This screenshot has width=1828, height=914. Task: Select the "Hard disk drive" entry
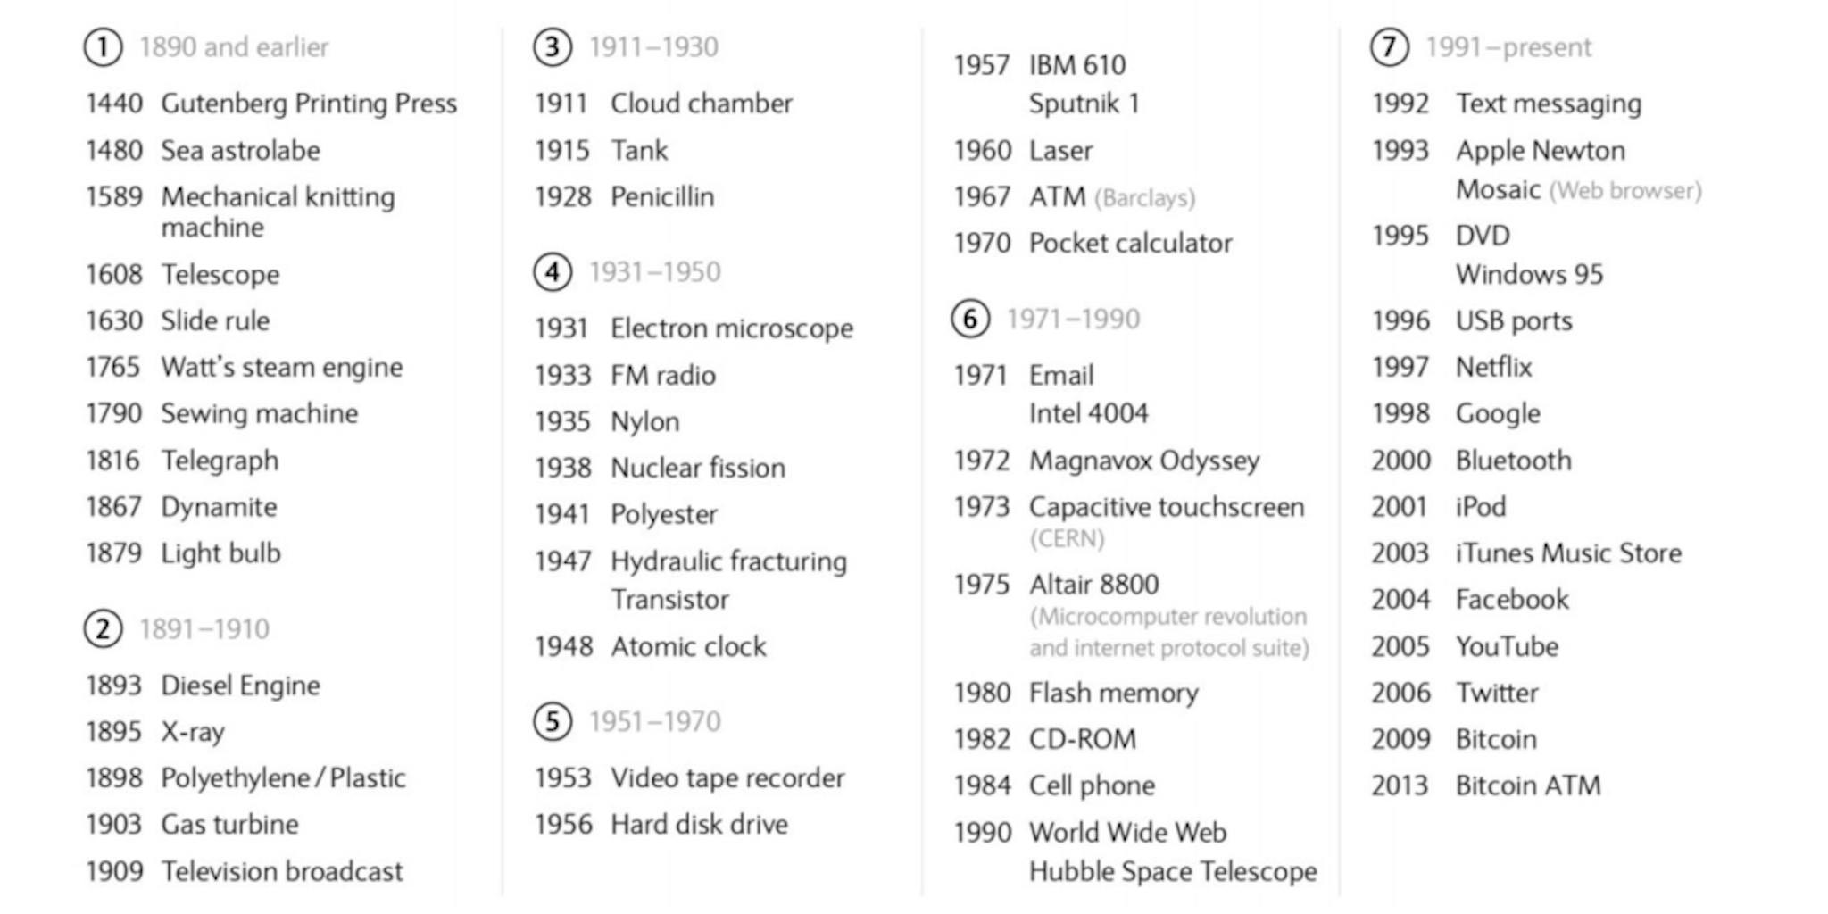699,825
